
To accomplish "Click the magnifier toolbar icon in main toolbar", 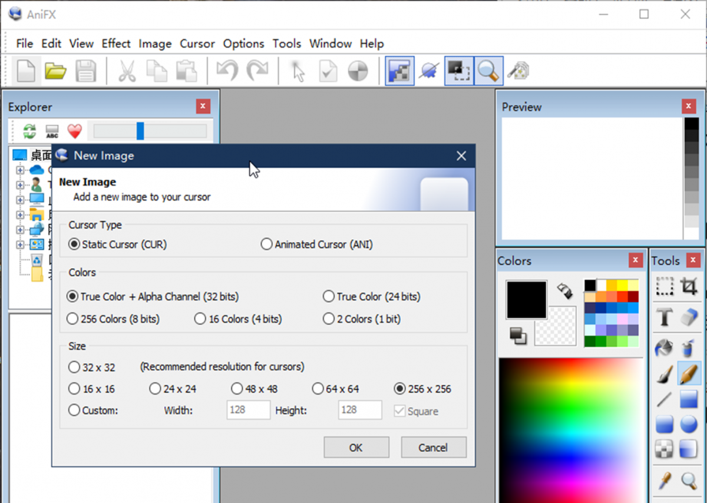I will tap(488, 71).
